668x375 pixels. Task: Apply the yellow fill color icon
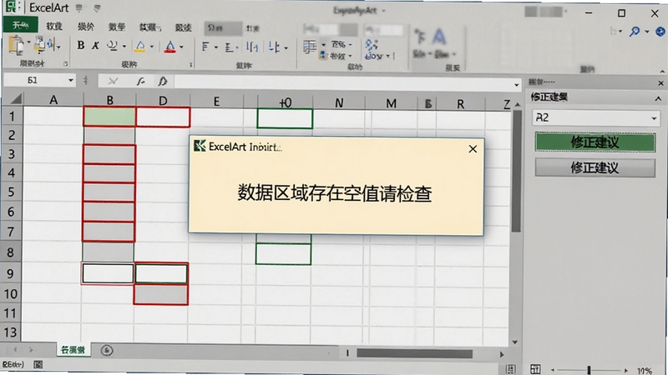(x=139, y=47)
